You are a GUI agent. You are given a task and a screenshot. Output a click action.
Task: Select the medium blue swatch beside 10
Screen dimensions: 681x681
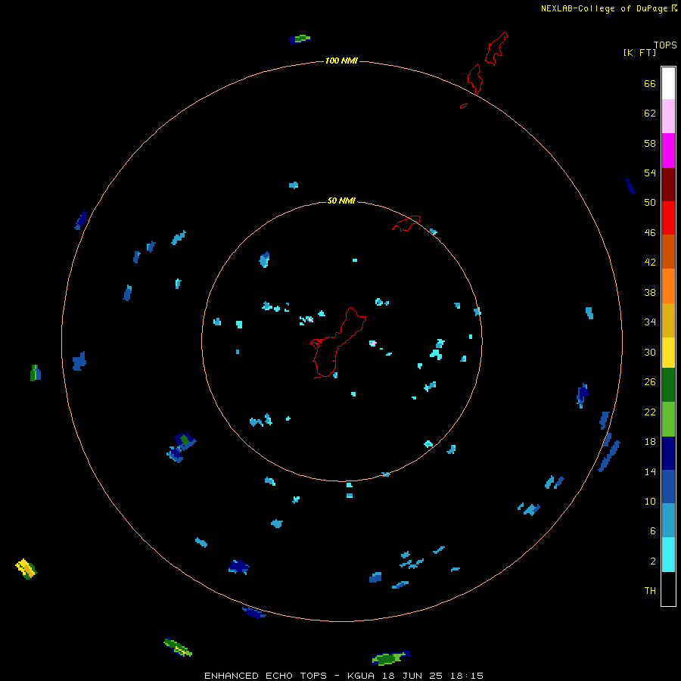668,487
